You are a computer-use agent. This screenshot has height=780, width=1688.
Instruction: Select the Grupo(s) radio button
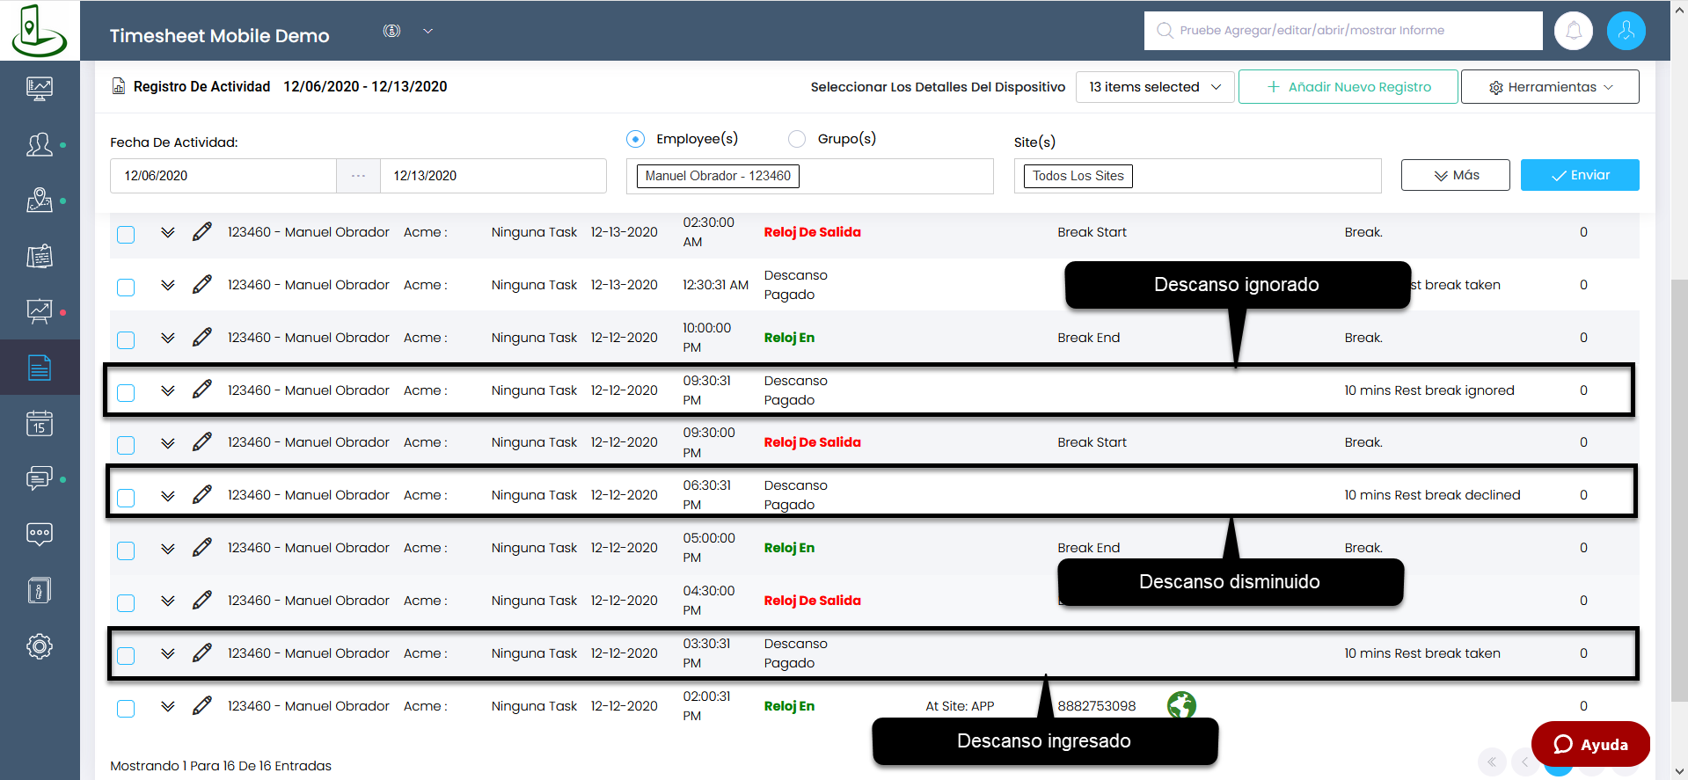(x=797, y=139)
